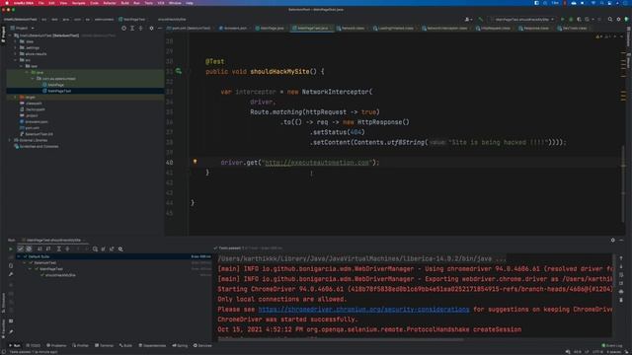Open Project panel gear options
Screen dimensions: 632x355
click(151, 29)
